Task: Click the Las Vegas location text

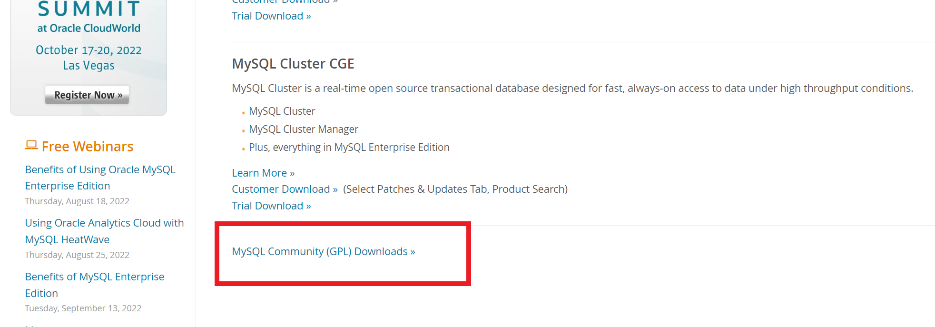Action: (89, 66)
